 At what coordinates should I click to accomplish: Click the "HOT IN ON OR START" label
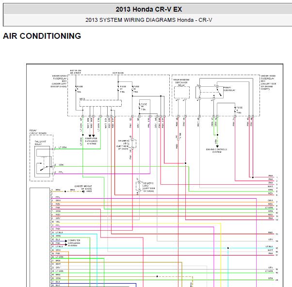pos(76,72)
